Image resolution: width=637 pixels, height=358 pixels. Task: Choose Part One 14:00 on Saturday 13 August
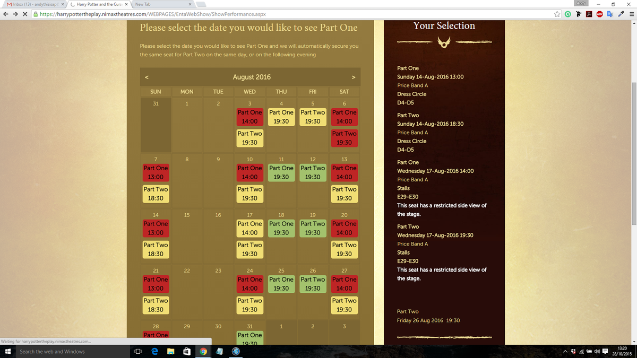[344, 172]
